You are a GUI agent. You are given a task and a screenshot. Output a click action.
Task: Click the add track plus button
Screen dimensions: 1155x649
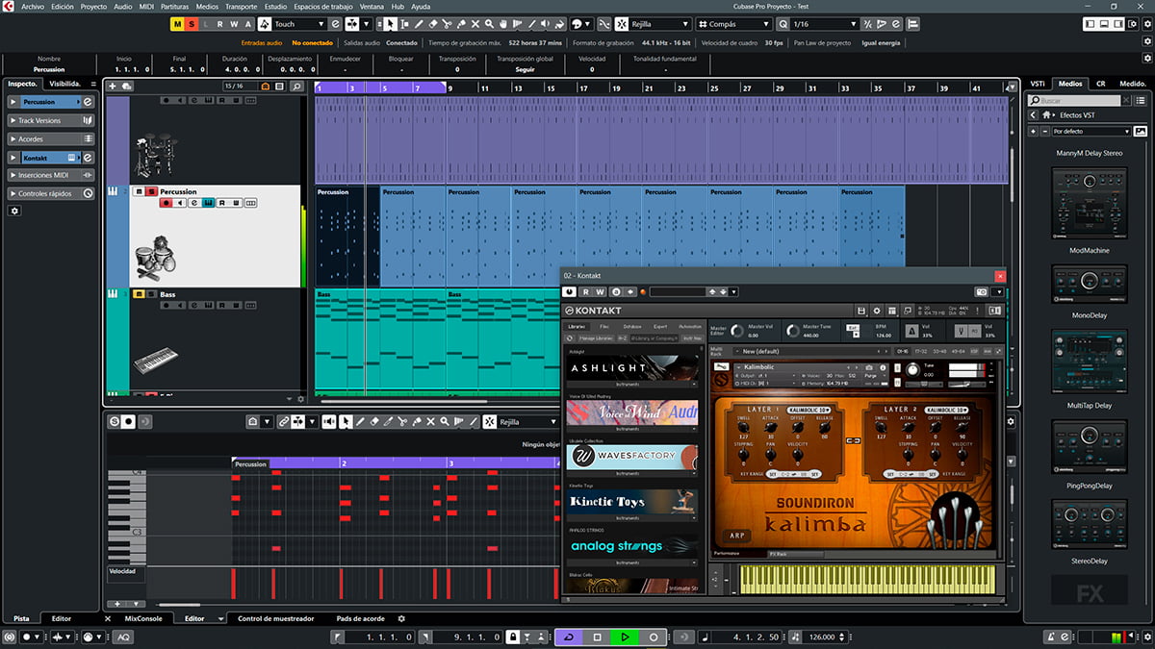tap(113, 87)
